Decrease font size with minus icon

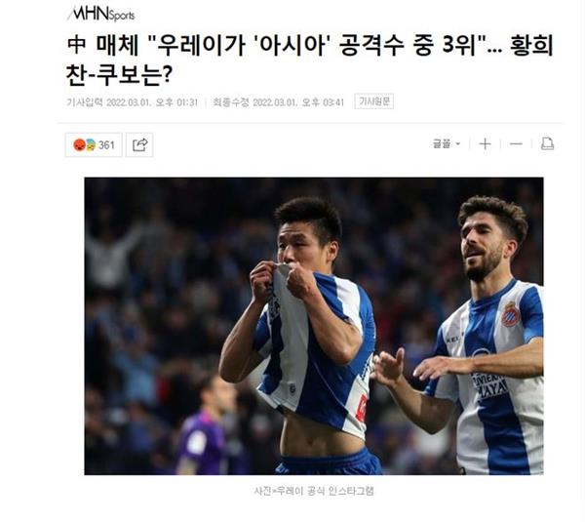coord(516,144)
